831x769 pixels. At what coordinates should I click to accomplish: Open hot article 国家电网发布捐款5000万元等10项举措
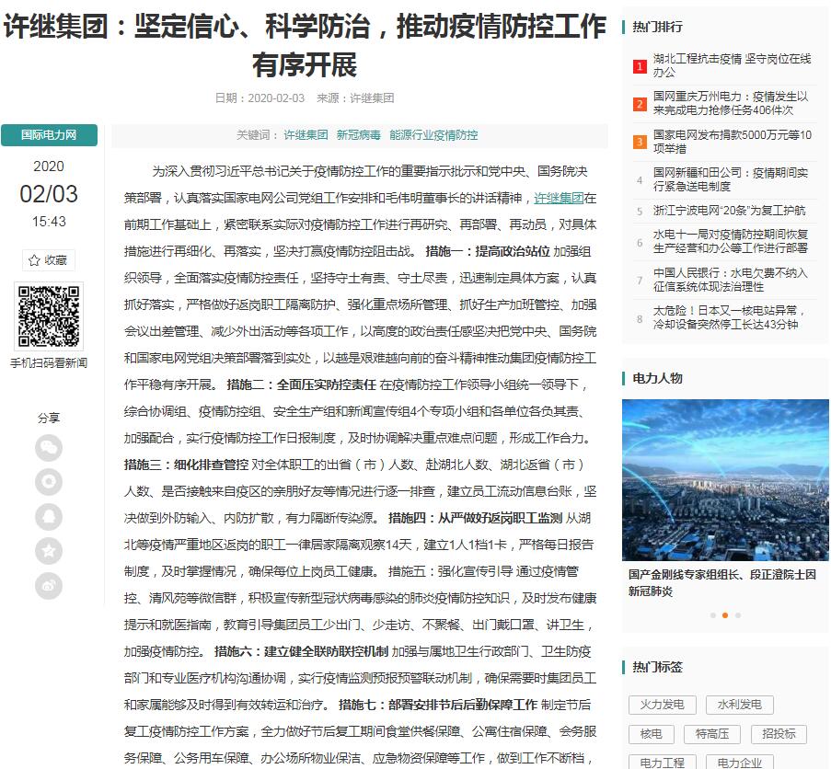coord(732,142)
